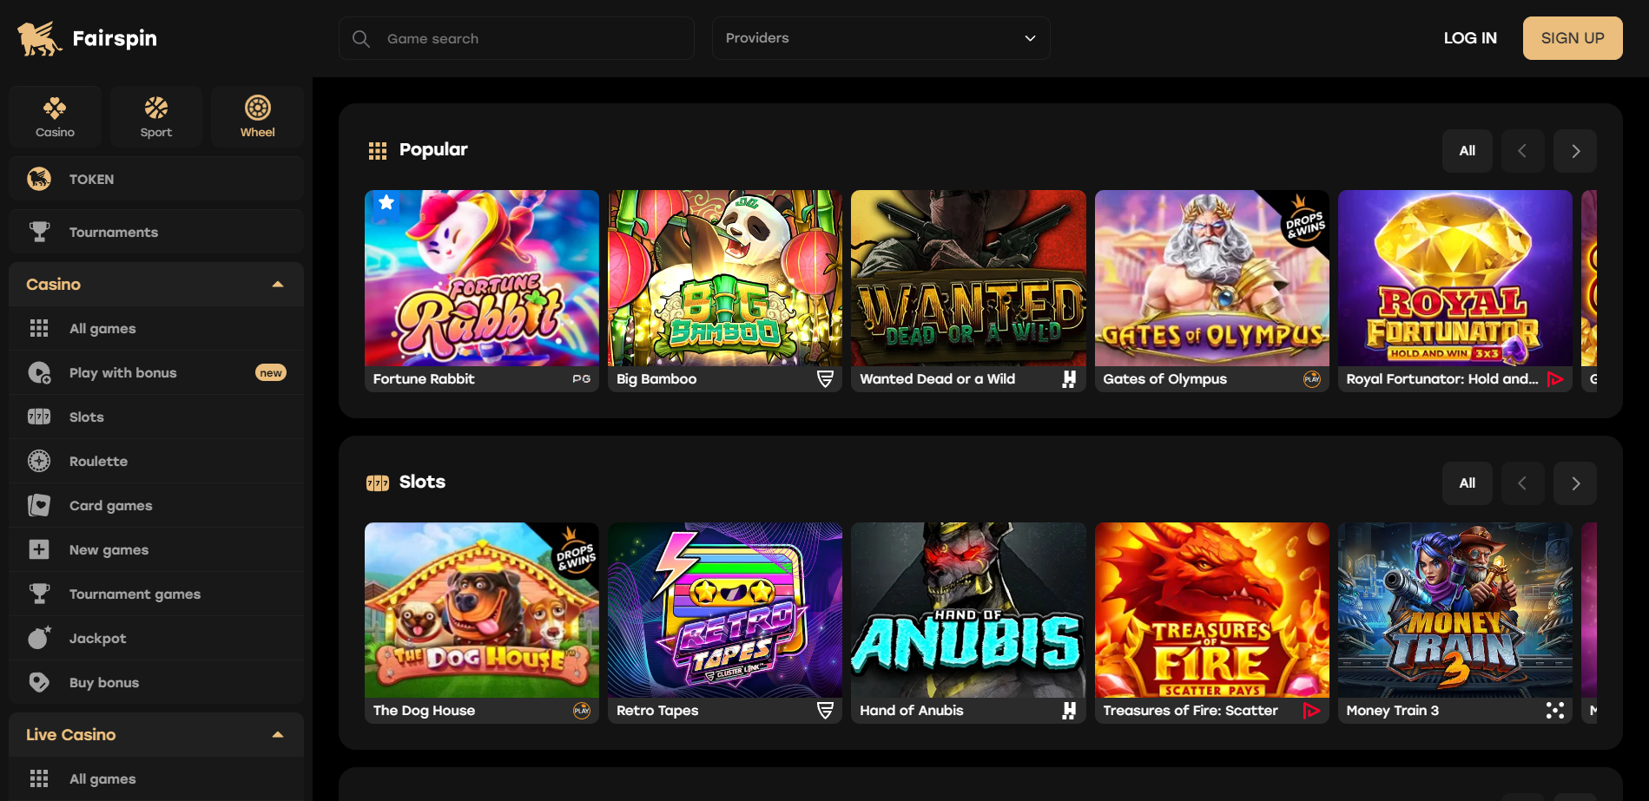This screenshot has width=1649, height=801.
Task: Select Roulette in the sidebar
Action: [x=156, y=461]
